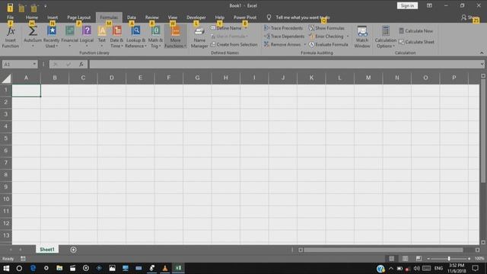Switch to the Data tab

[x=132, y=18]
